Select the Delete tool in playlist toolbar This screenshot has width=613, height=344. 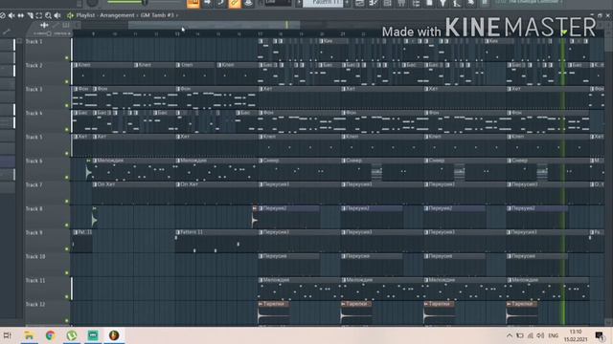(2, 15)
